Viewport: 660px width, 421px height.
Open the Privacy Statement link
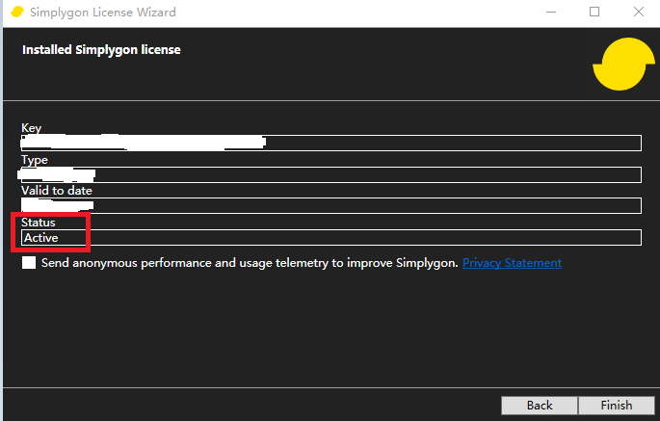pyautogui.click(x=512, y=263)
